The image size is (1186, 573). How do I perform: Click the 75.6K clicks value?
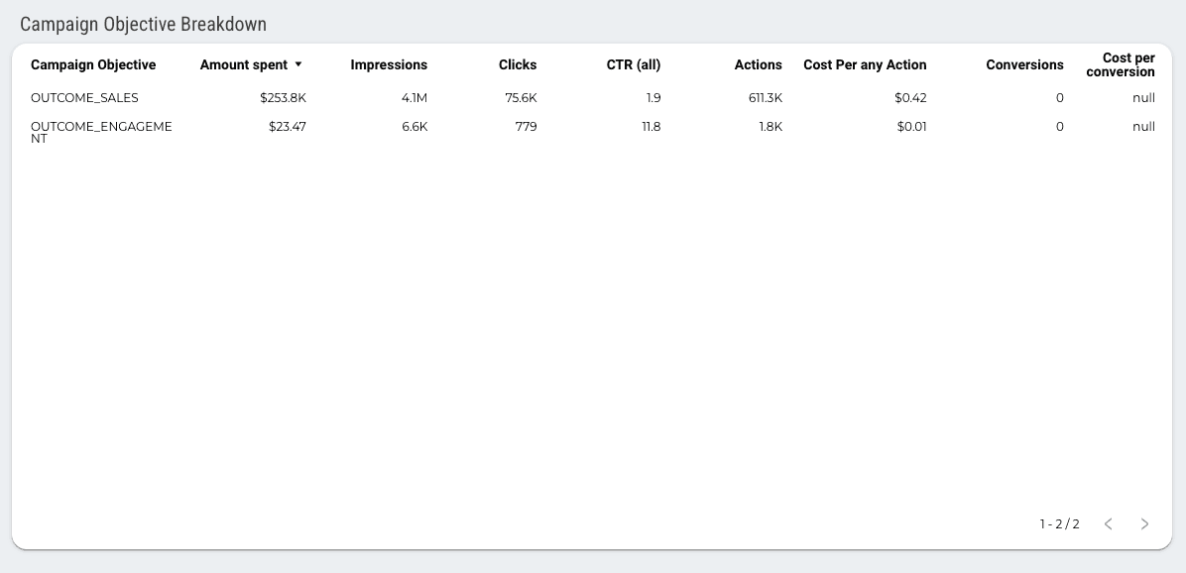(522, 98)
